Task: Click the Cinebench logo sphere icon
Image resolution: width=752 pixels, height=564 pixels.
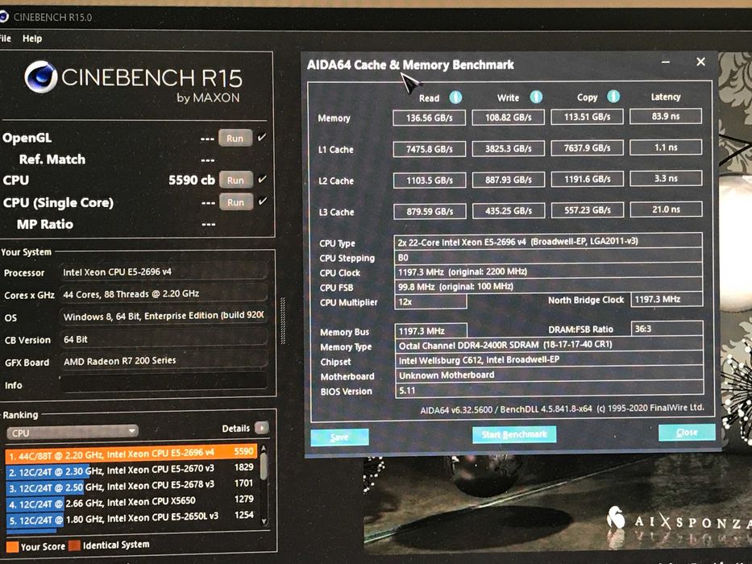Action: 41,77
